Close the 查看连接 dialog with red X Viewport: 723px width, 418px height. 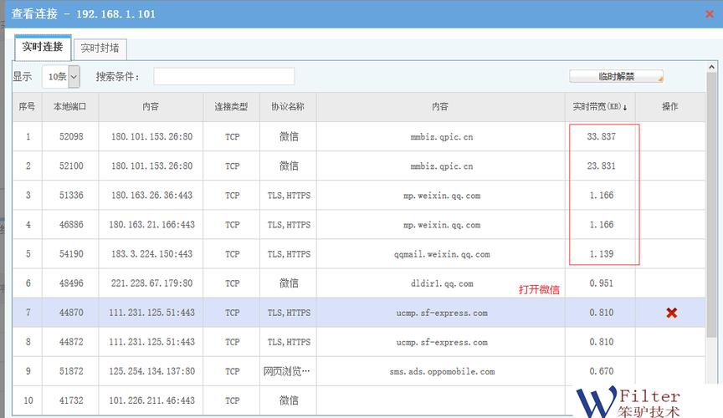pos(710,14)
